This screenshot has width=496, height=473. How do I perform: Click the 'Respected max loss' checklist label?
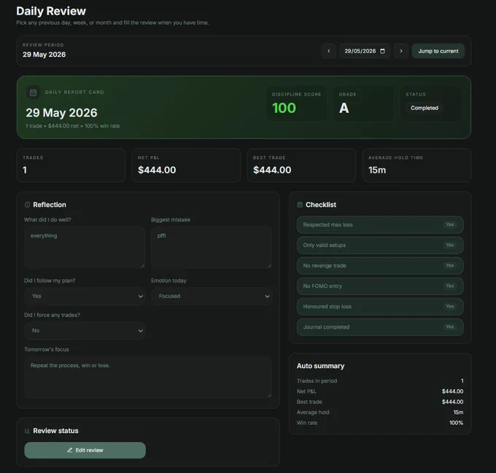coord(328,224)
